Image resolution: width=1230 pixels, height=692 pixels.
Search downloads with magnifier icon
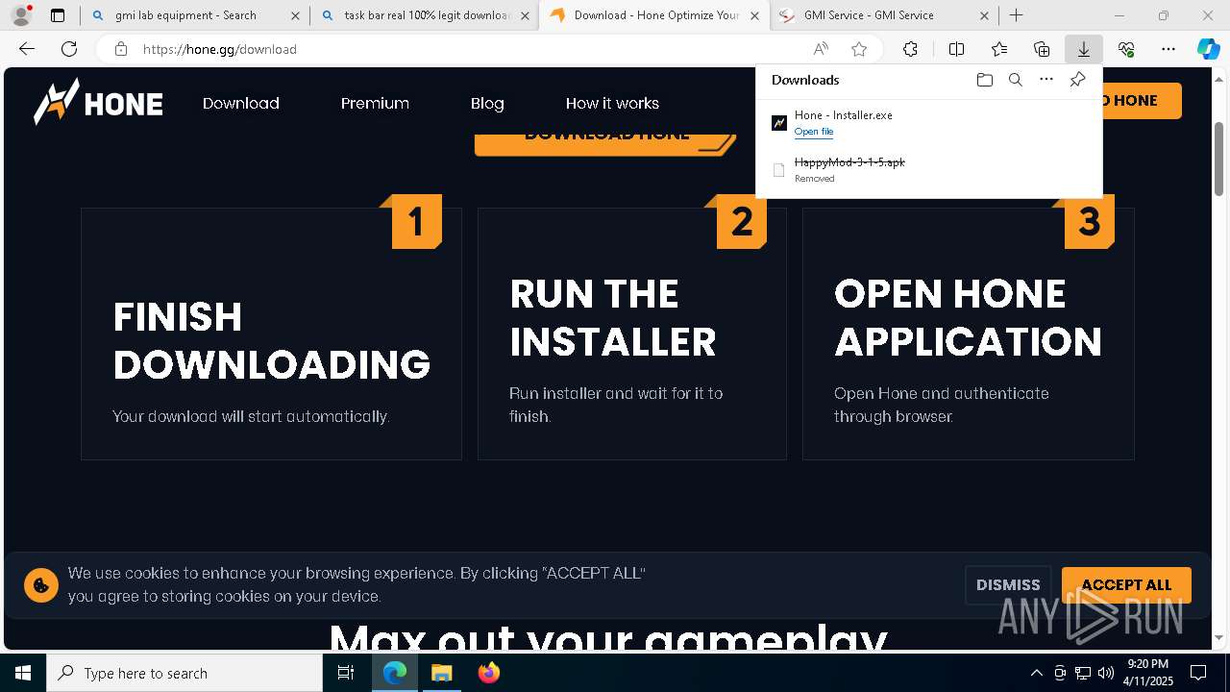1015,80
